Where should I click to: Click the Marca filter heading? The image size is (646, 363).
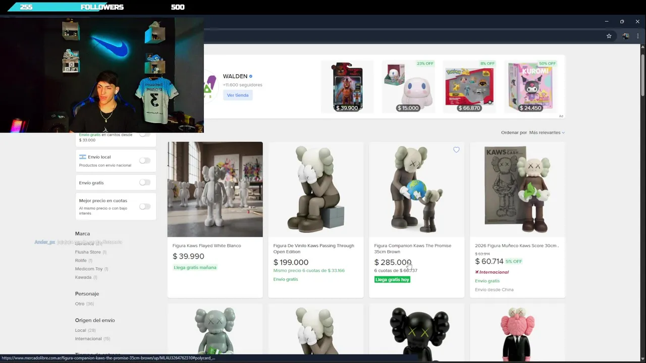[82, 234]
